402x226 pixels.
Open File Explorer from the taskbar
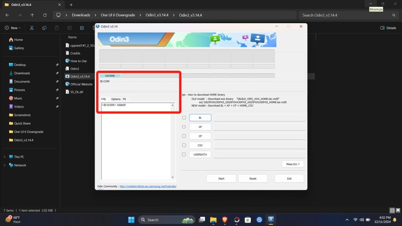pyautogui.click(x=212, y=220)
